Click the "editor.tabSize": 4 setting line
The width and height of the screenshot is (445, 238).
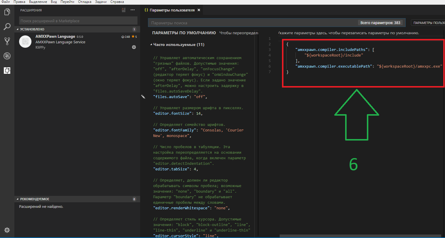pos(176,169)
